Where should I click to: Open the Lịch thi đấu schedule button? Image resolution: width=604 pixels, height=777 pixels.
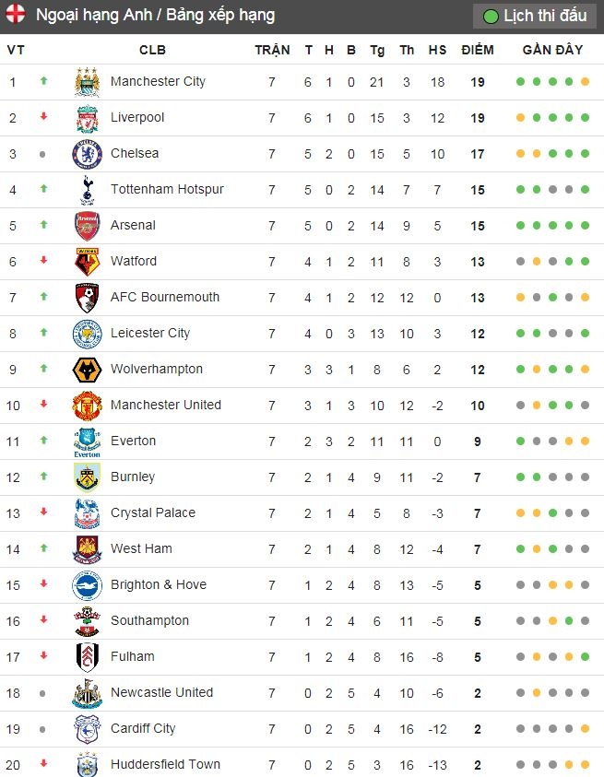pyautogui.click(x=535, y=17)
